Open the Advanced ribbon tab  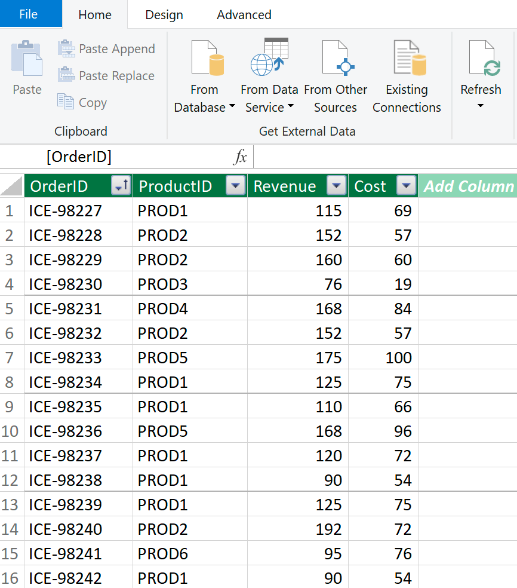(244, 14)
